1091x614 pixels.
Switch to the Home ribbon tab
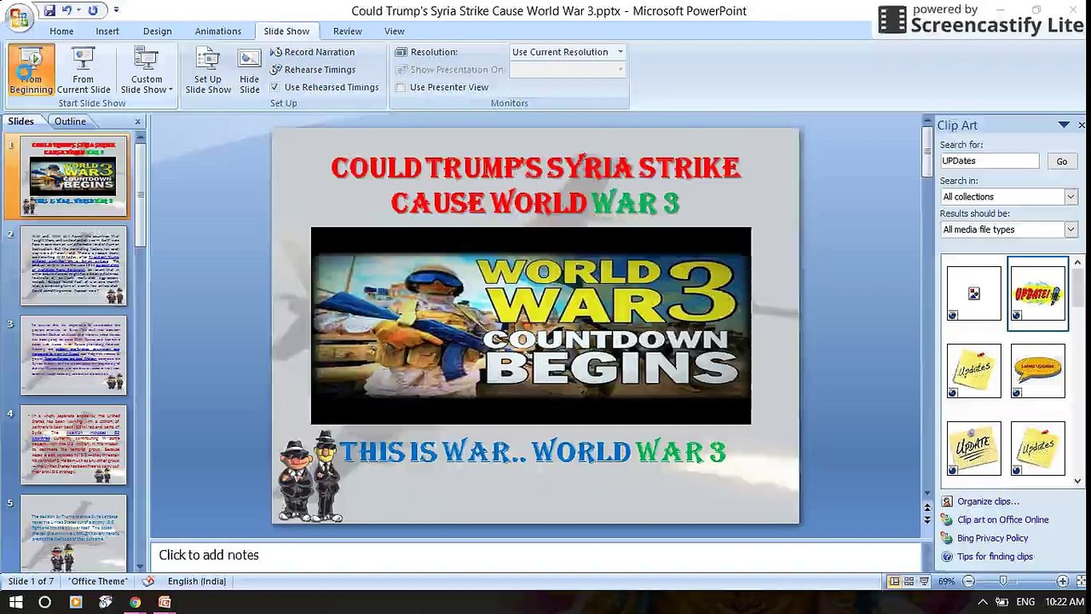click(61, 31)
